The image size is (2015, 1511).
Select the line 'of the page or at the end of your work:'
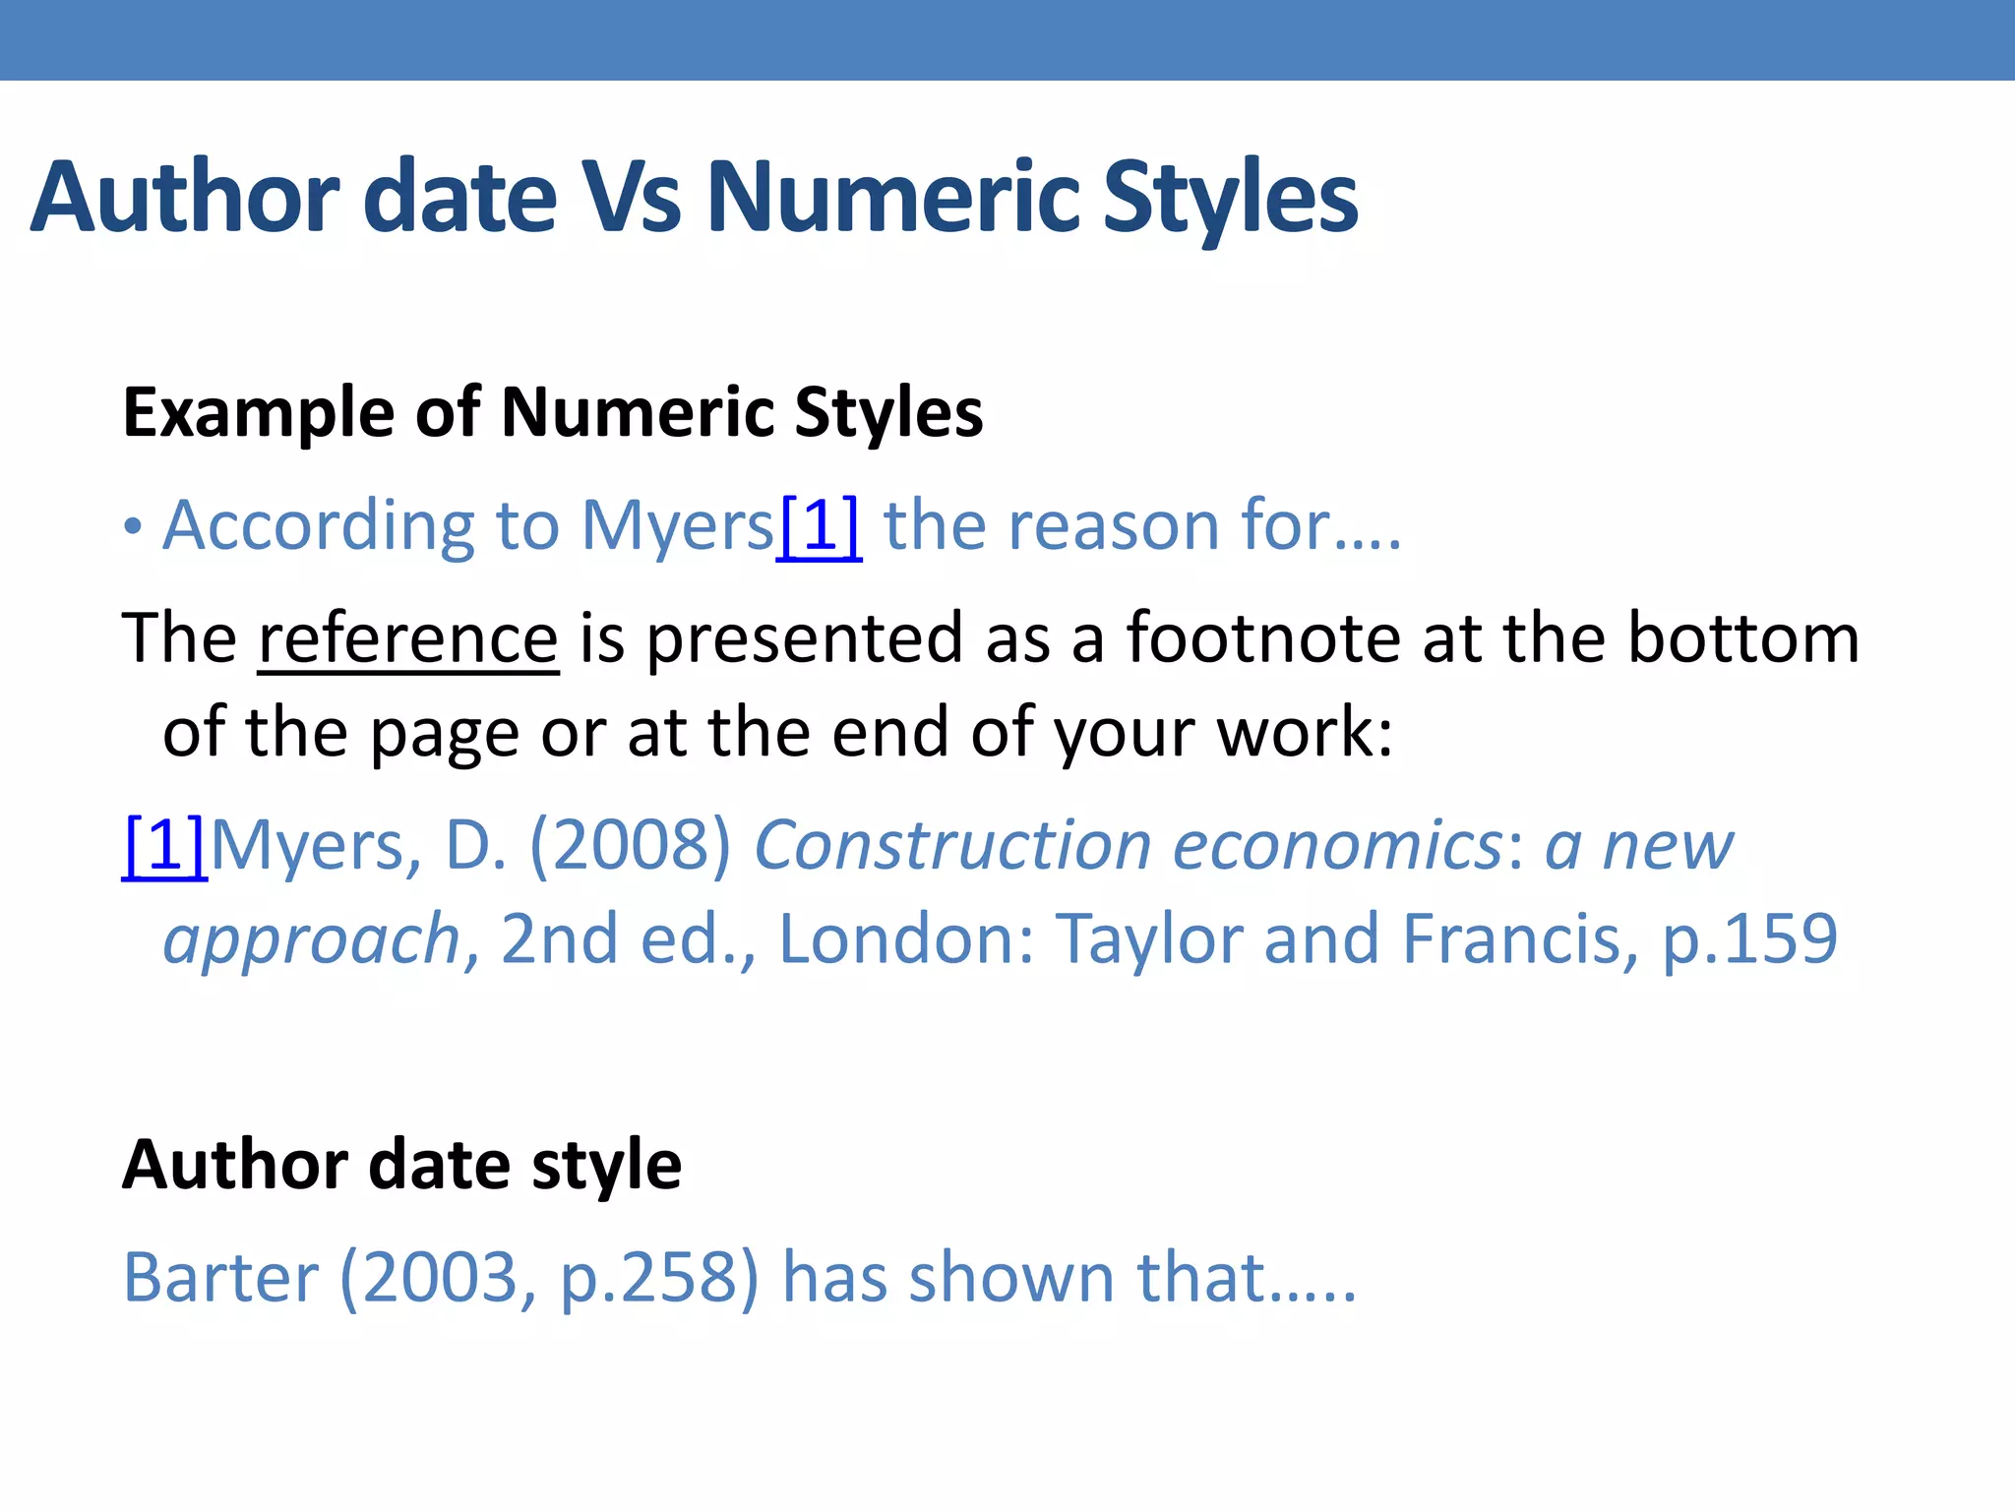pos(777,733)
